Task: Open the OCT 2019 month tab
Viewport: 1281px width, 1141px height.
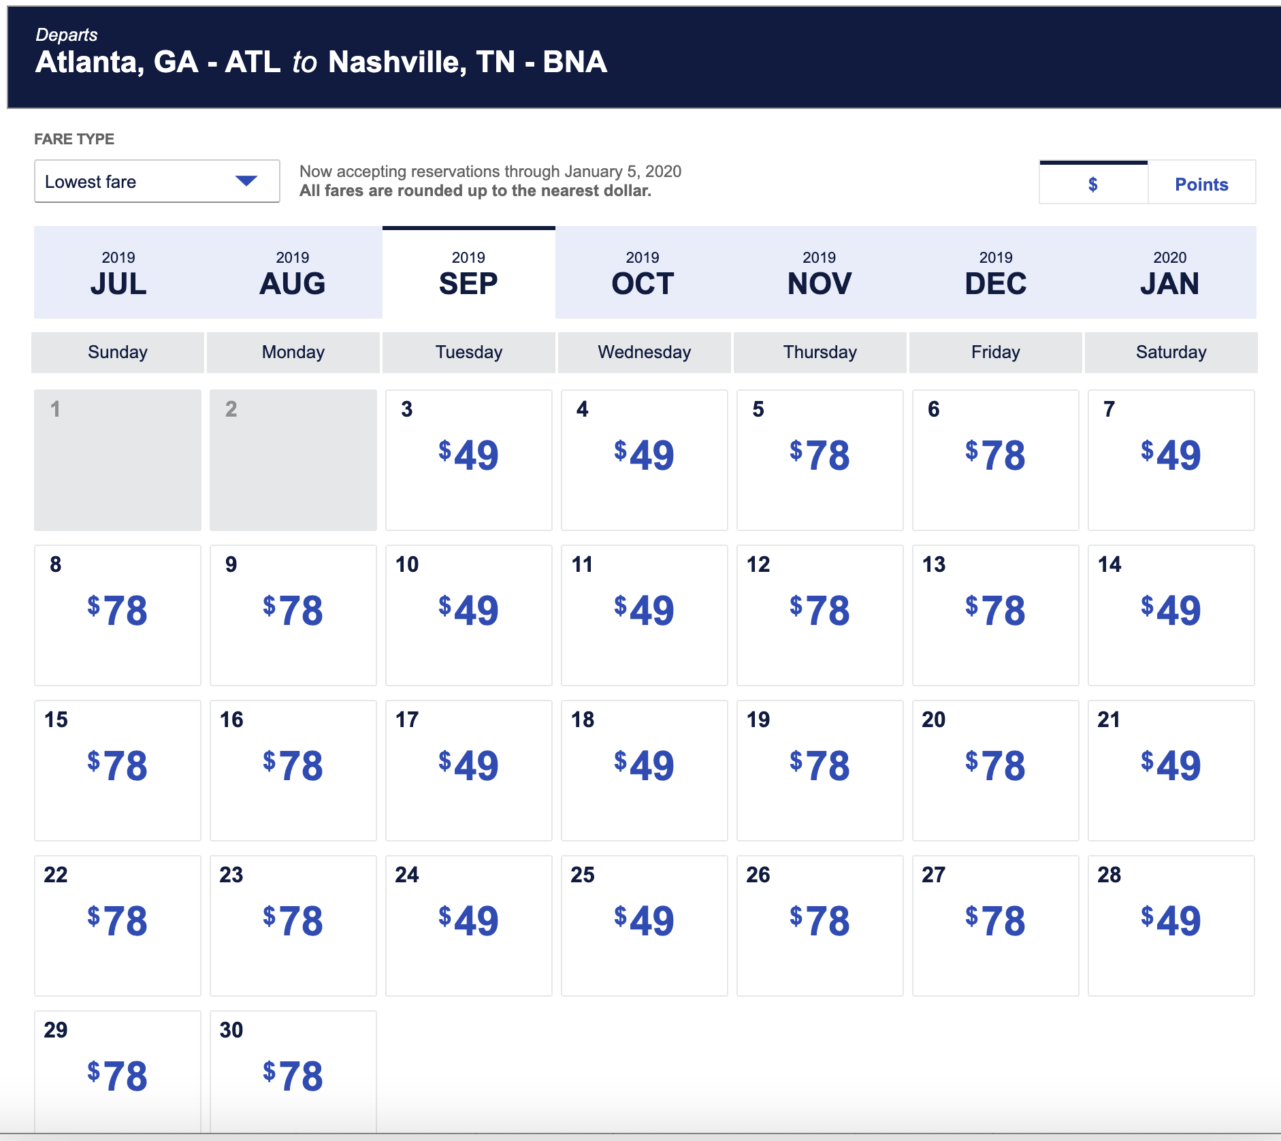Action: (x=643, y=274)
